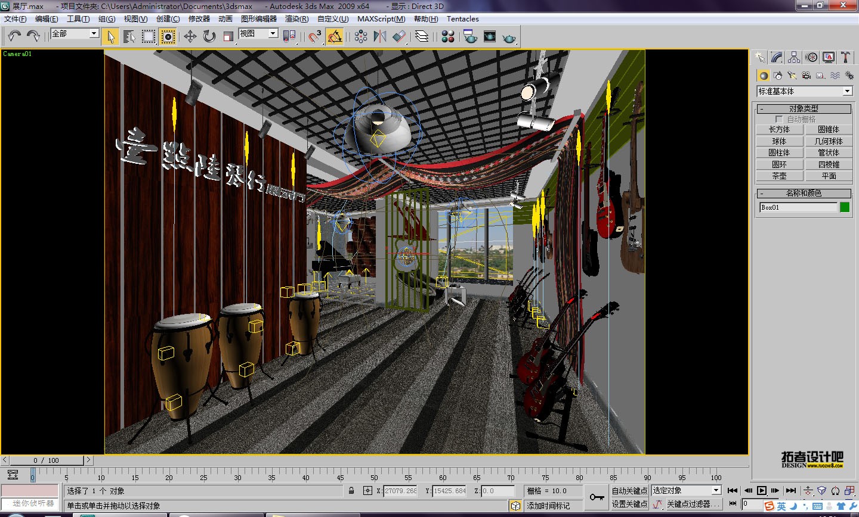The width and height of the screenshot is (859, 517).
Task: Open the Rendered Frame Window icon
Action: pos(490,36)
